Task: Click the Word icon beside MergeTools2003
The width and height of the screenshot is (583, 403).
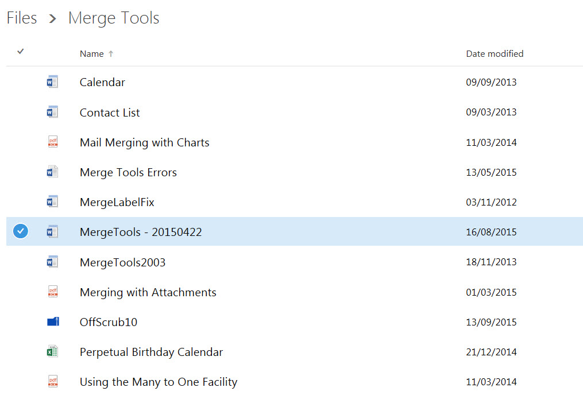Action: coord(52,262)
